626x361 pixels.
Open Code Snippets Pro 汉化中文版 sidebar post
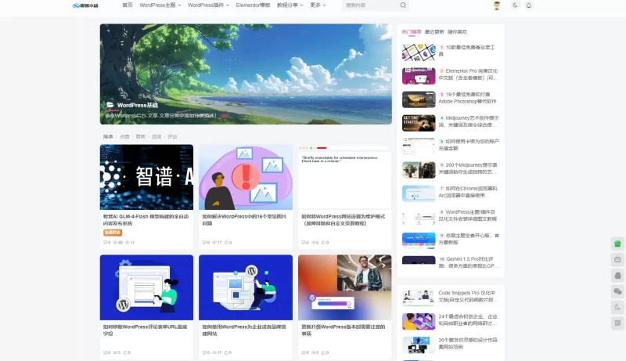pos(468,296)
